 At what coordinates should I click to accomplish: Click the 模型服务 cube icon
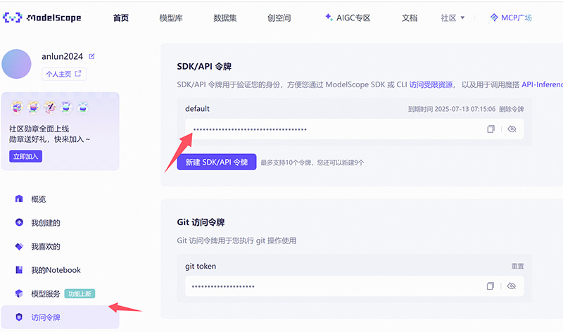[19, 293]
